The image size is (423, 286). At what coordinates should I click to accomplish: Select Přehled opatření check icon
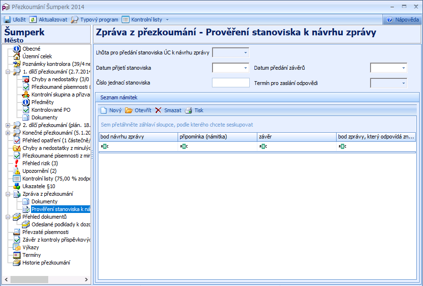point(17,140)
